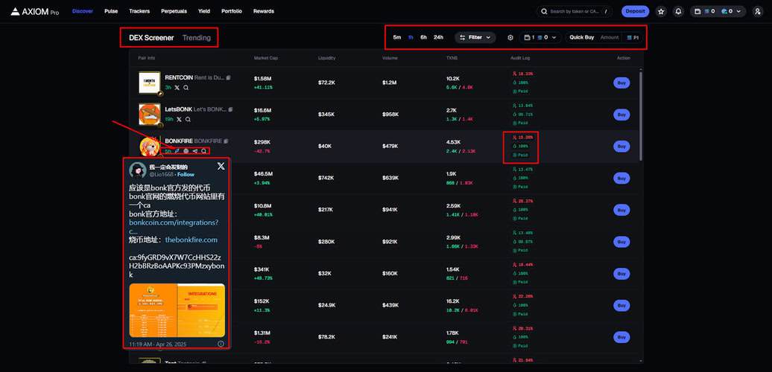The height and width of the screenshot is (372, 772).
Task: Expand the wallet balance dropdown in header
Action: tap(718, 11)
